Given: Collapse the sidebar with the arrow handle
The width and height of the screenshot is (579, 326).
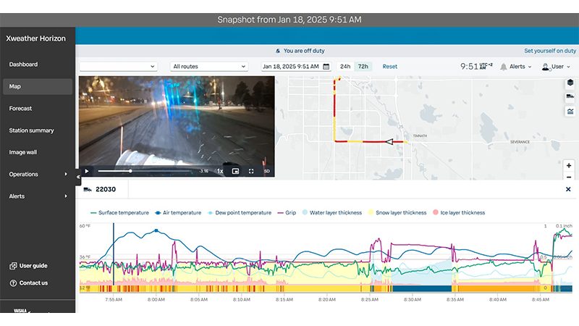Looking at the screenshot, I should click(78, 177).
